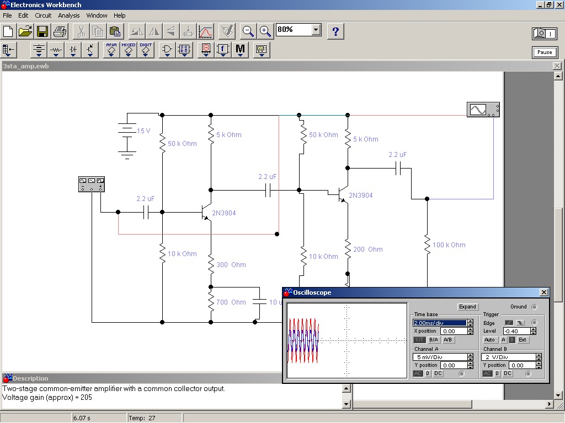Pause the simulation
This screenshot has width=565, height=423.
click(545, 52)
